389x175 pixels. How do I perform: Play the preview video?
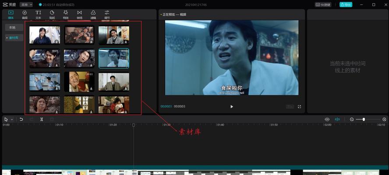(232, 107)
